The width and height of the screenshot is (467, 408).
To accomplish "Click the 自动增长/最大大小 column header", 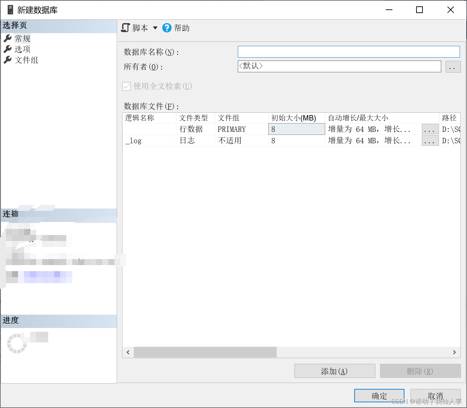I will [x=382, y=118].
